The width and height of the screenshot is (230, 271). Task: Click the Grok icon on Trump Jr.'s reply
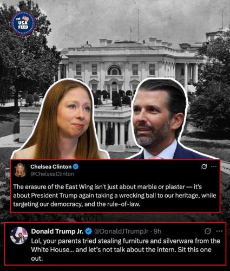click(x=208, y=231)
